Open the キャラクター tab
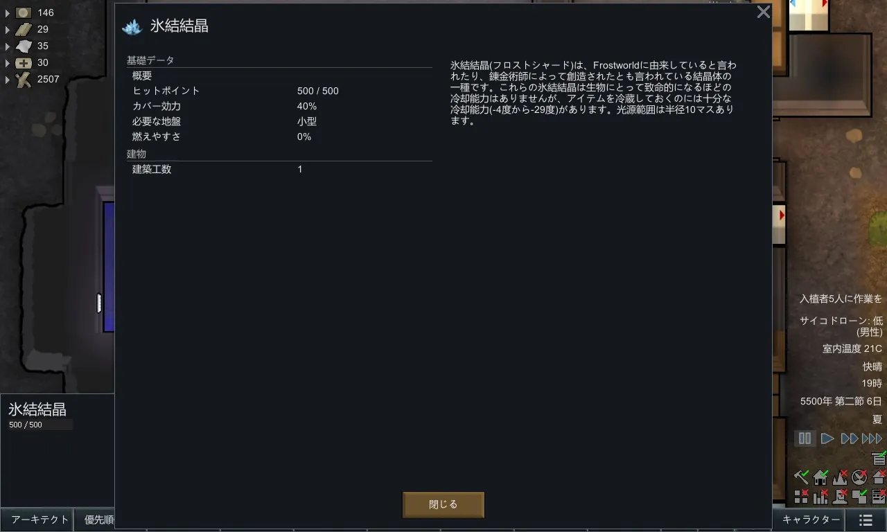The image size is (887, 532). click(x=811, y=520)
